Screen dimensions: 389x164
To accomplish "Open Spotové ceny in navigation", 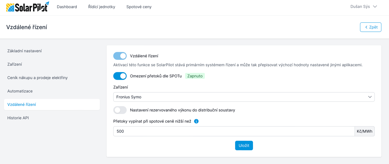I will coord(139,7).
